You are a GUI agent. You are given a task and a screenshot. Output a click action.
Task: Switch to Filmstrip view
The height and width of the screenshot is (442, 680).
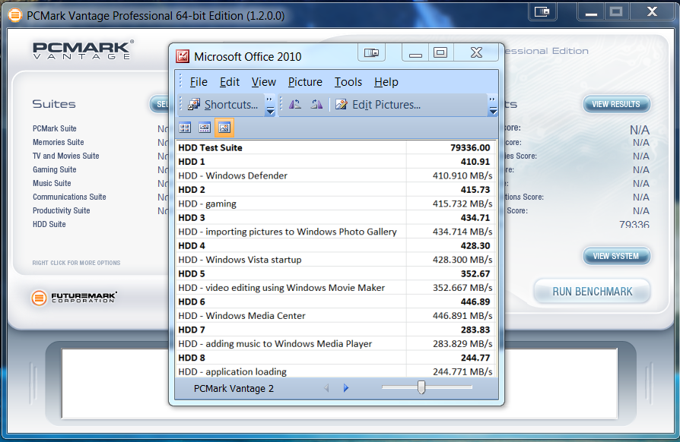[205, 128]
